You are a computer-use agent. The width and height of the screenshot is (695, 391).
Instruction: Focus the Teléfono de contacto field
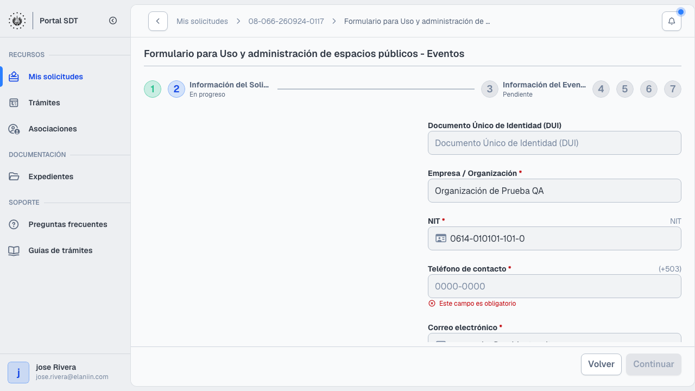[x=554, y=286]
